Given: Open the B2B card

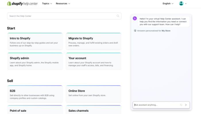Looking at the screenshot, I should [x=35, y=94].
